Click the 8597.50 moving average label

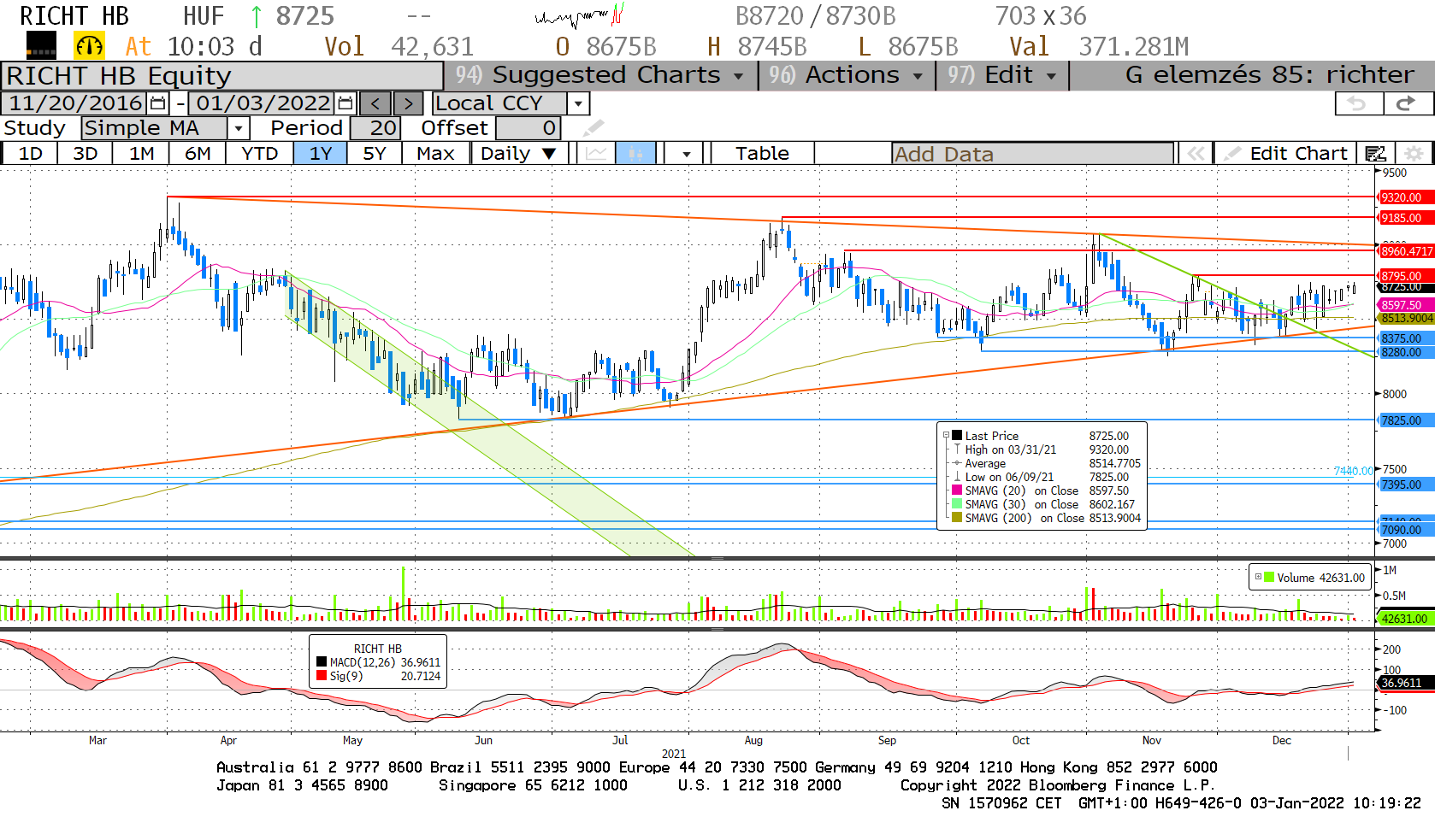[1404, 305]
